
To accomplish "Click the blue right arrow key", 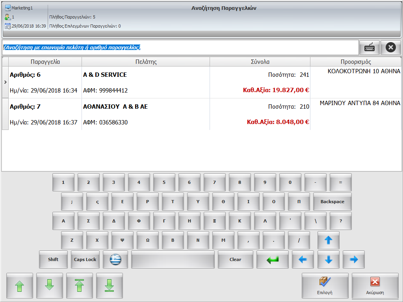I will (354, 259).
